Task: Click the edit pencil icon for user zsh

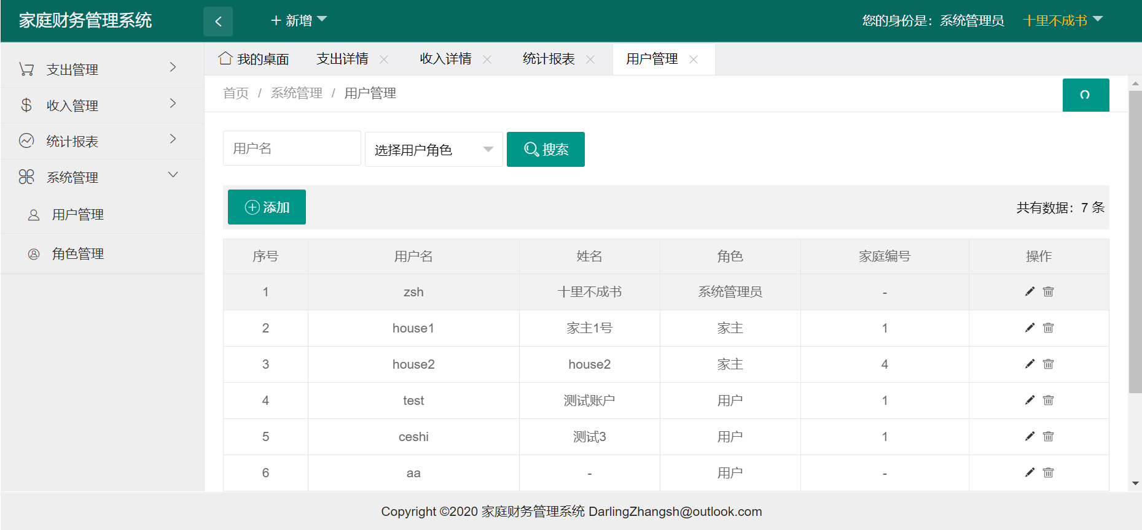Action: tap(1030, 292)
